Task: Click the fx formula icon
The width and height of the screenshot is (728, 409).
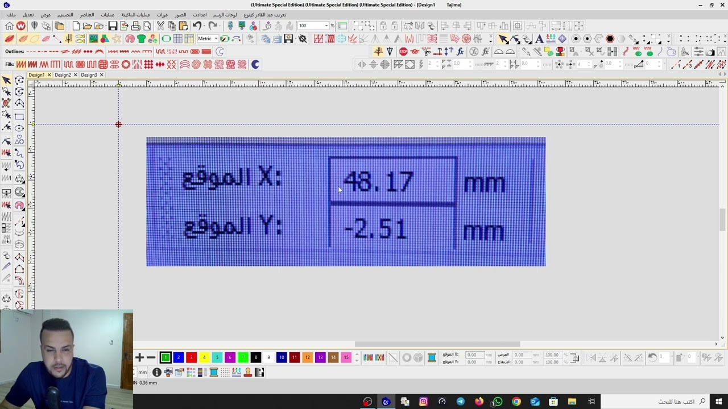Action: point(460,52)
